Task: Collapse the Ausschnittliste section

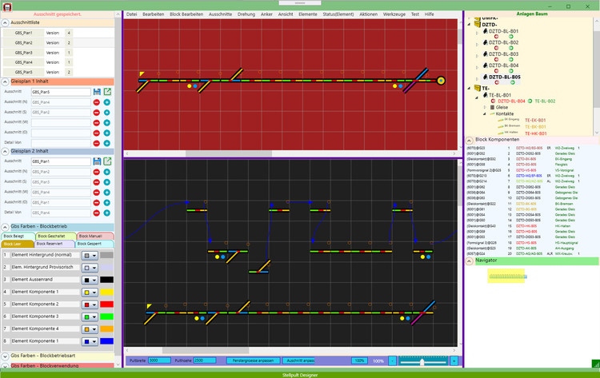Action: pyautogui.click(x=6, y=22)
